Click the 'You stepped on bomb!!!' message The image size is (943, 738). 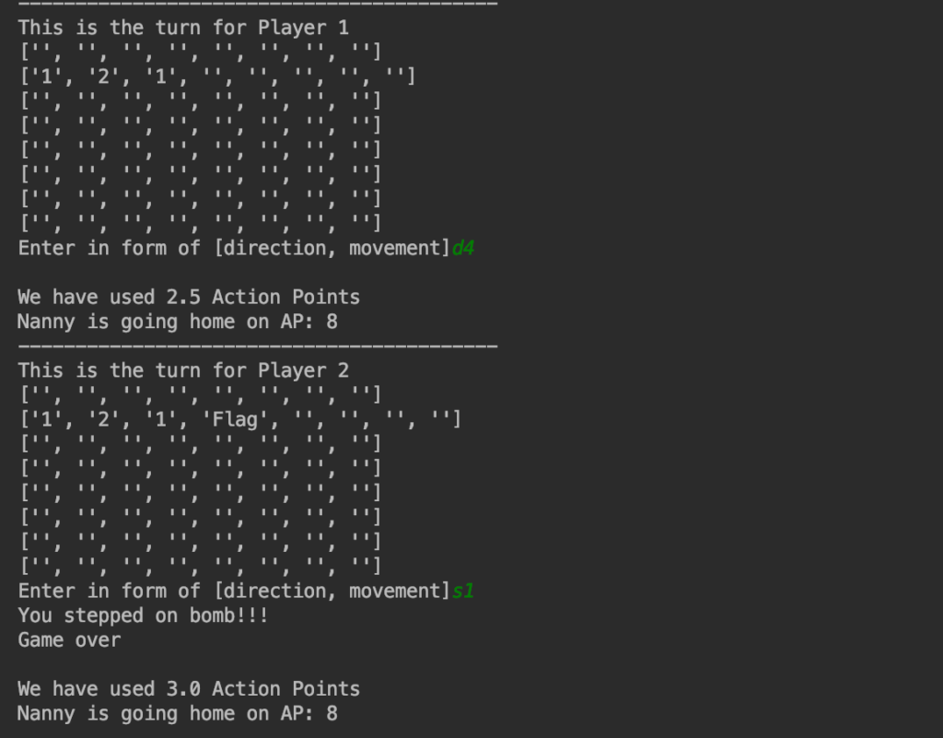pyautogui.click(x=143, y=615)
